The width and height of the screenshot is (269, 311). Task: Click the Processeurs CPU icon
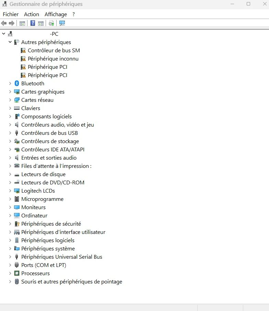[x=17, y=273]
